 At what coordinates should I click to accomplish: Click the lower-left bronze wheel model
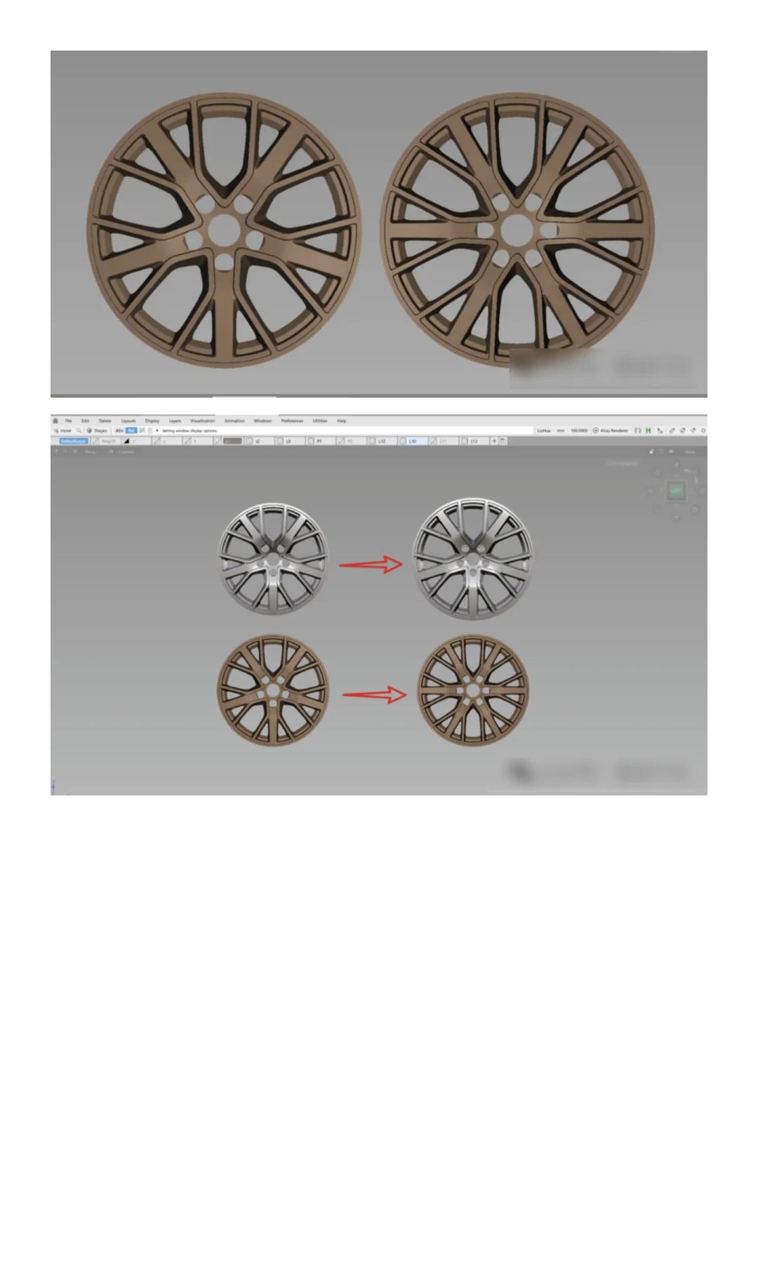(x=272, y=690)
